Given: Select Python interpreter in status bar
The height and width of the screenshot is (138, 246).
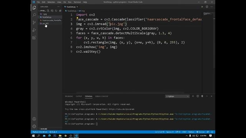Looking at the screenshot, I should coord(40,132).
